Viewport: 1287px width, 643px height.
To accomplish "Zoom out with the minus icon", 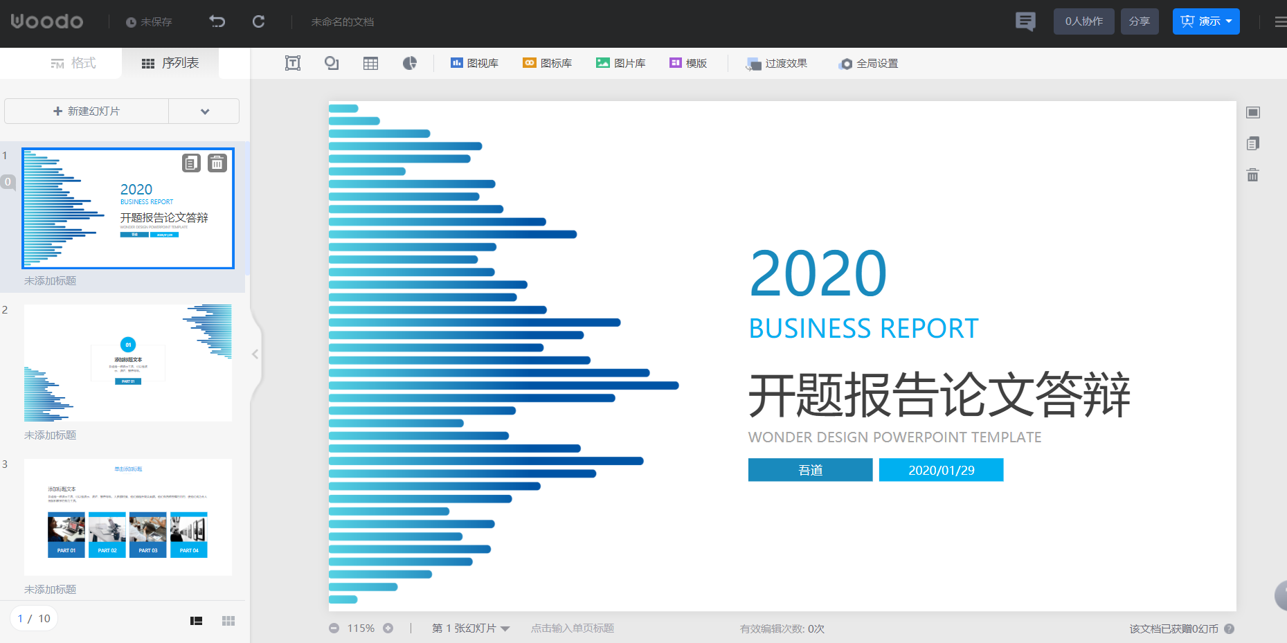I will (x=334, y=628).
